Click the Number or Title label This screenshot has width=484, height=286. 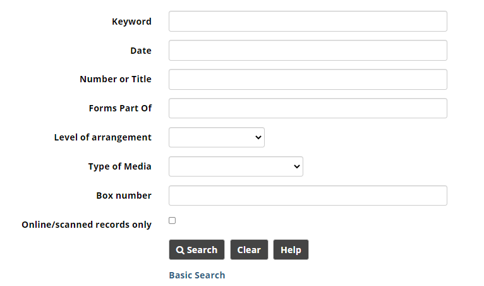click(116, 79)
